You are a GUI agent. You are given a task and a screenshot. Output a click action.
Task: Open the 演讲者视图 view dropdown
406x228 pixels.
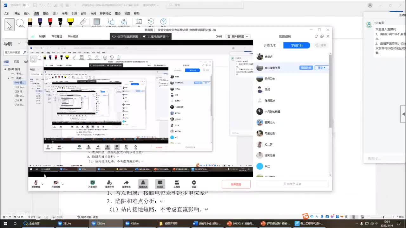click(238, 36)
